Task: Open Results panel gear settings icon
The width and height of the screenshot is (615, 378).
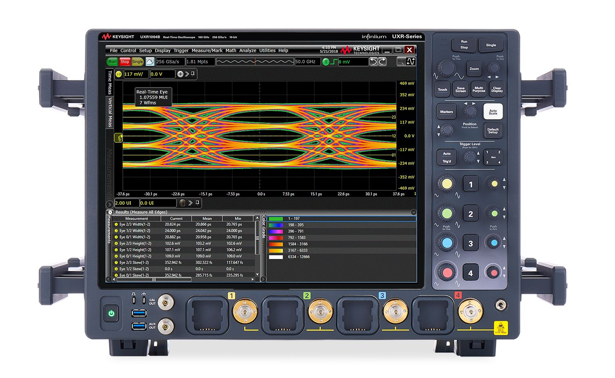Action: [110, 212]
